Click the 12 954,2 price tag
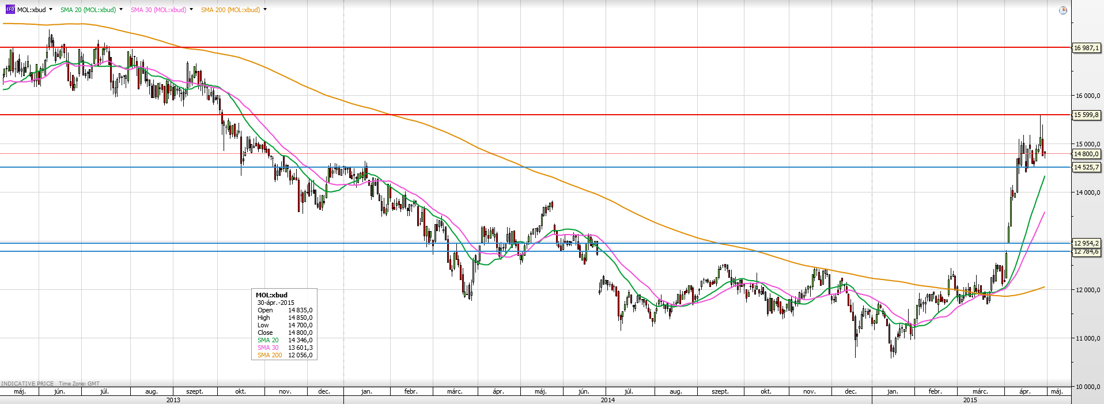Image resolution: width=1104 pixels, height=404 pixels. click(x=1087, y=243)
